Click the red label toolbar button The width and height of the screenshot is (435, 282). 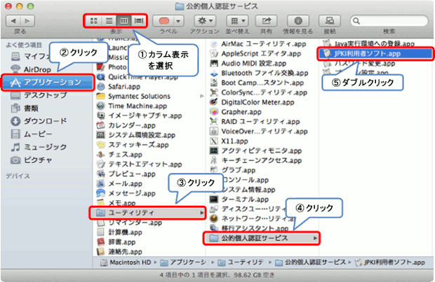tap(163, 21)
